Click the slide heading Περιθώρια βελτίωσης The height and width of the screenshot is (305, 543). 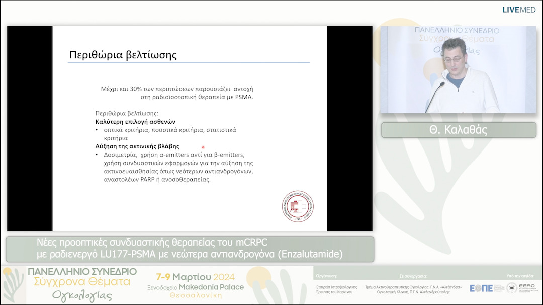click(x=123, y=54)
